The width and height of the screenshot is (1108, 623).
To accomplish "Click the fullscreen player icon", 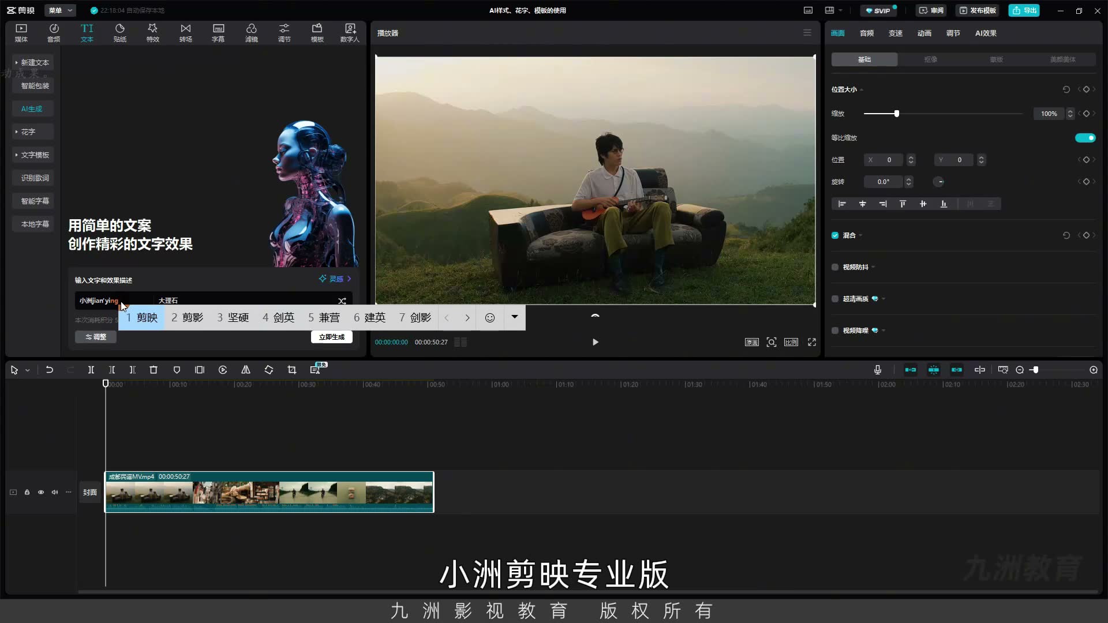I will [x=812, y=342].
